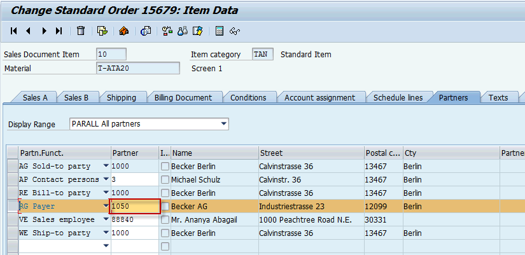525x255 pixels.
Task: Click the first item navigation arrow
Action: pyautogui.click(x=13, y=31)
